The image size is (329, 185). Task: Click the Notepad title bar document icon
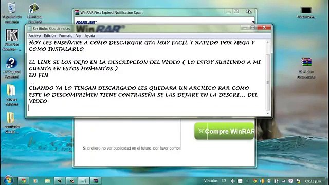click(x=30, y=29)
